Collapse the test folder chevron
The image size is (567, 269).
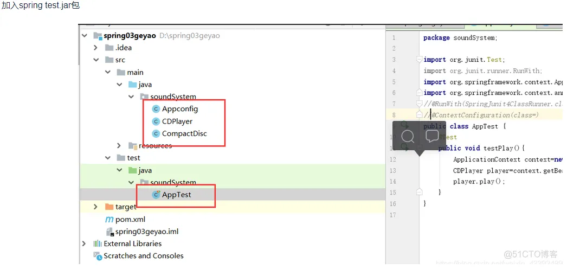coord(108,158)
